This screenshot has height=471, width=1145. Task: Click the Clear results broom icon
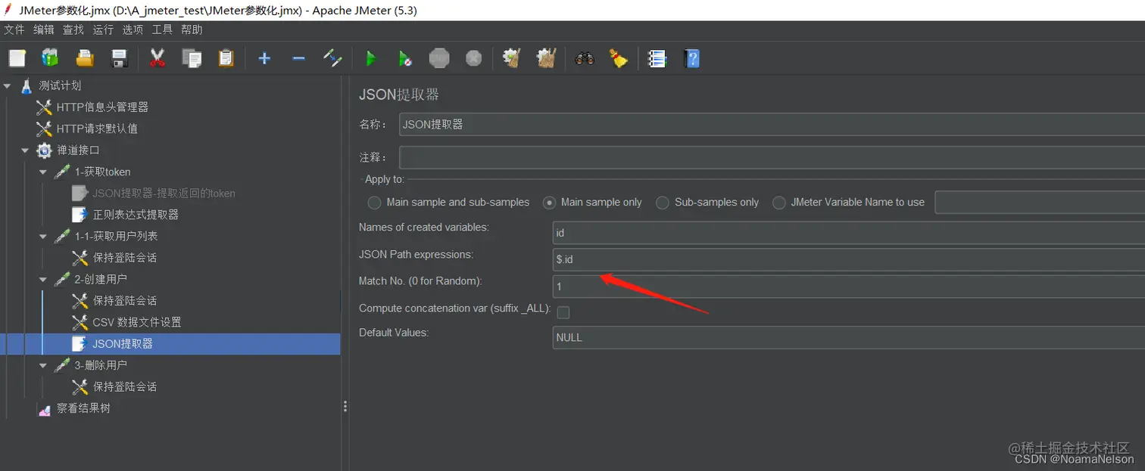pos(512,58)
